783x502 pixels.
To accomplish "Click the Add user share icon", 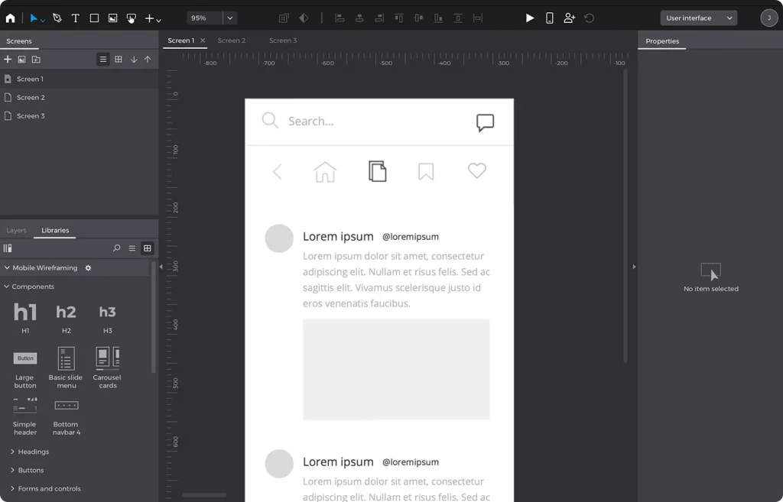I will (x=569, y=18).
